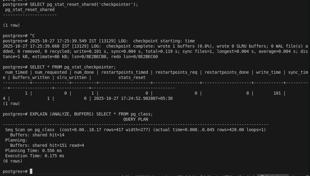Image resolution: width=310 pixels, height=176 pixels.
Task: Click the num_requested column header
Action: tap(51, 72)
